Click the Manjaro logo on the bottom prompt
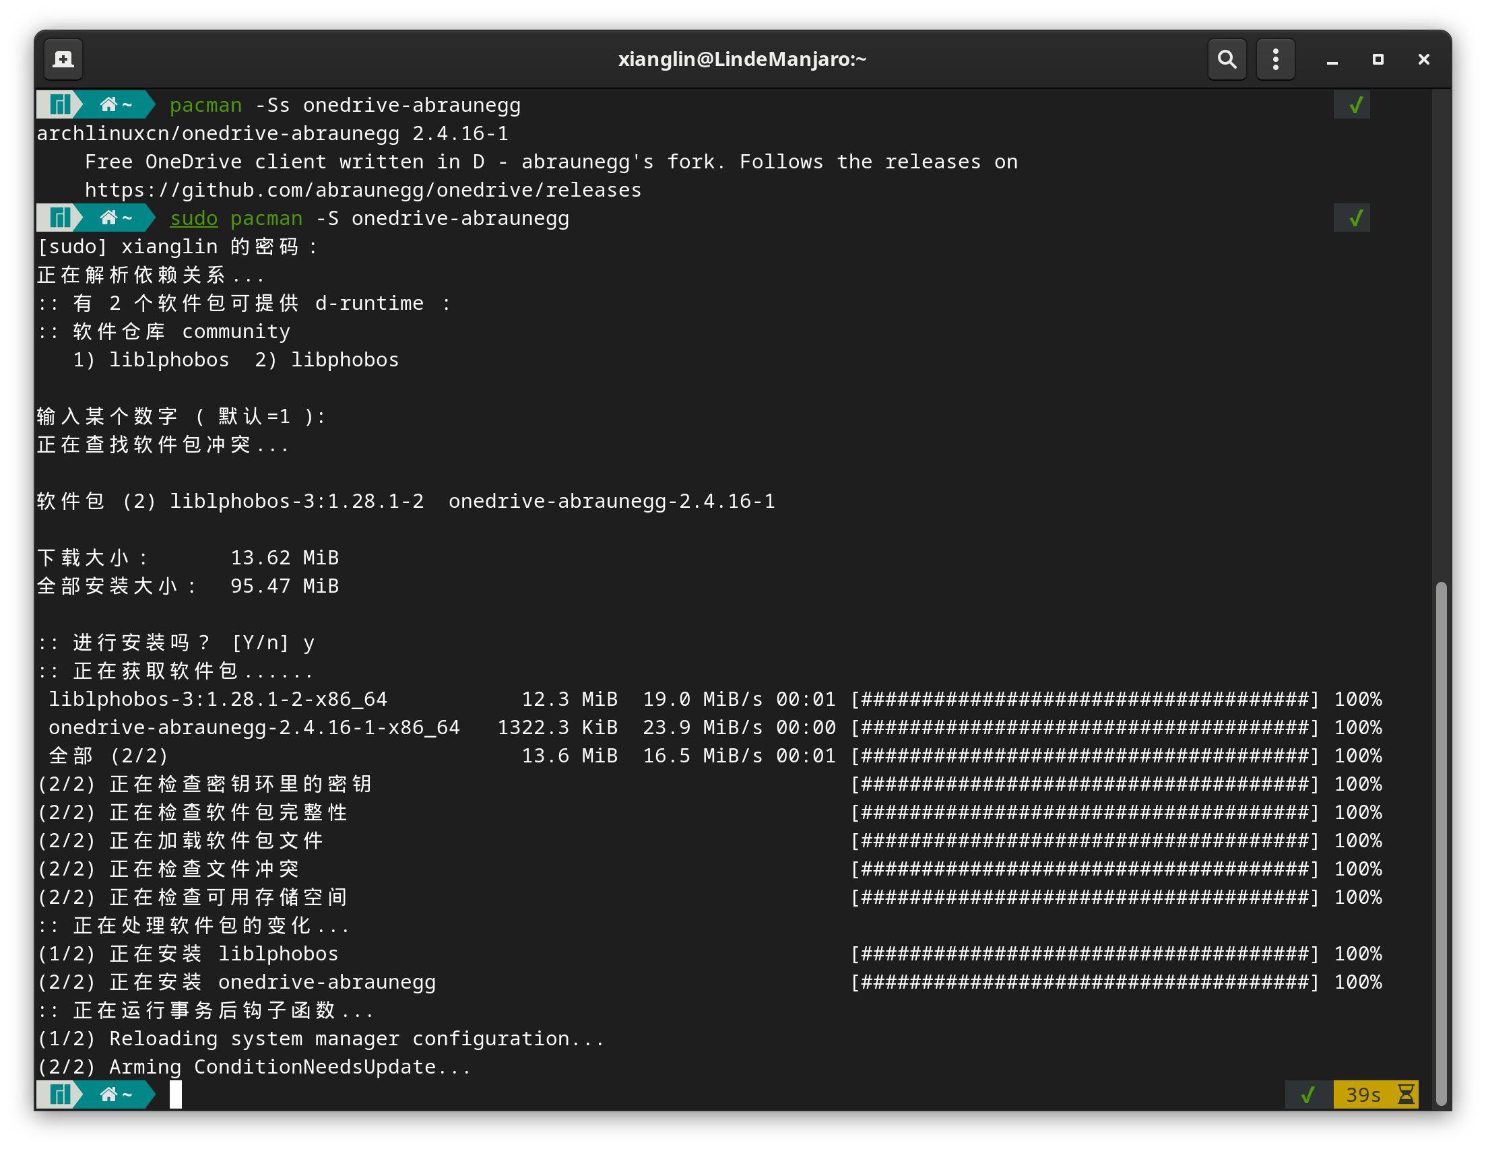The width and height of the screenshot is (1486, 1149). coord(60,1094)
